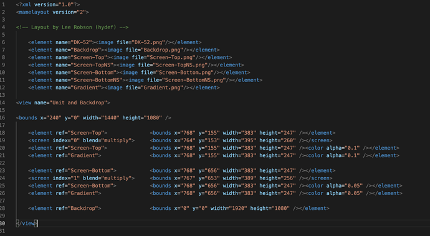This screenshot has width=430, height=236.
Task: Click height="1080" on the line 16 bounds
Action: (142, 118)
